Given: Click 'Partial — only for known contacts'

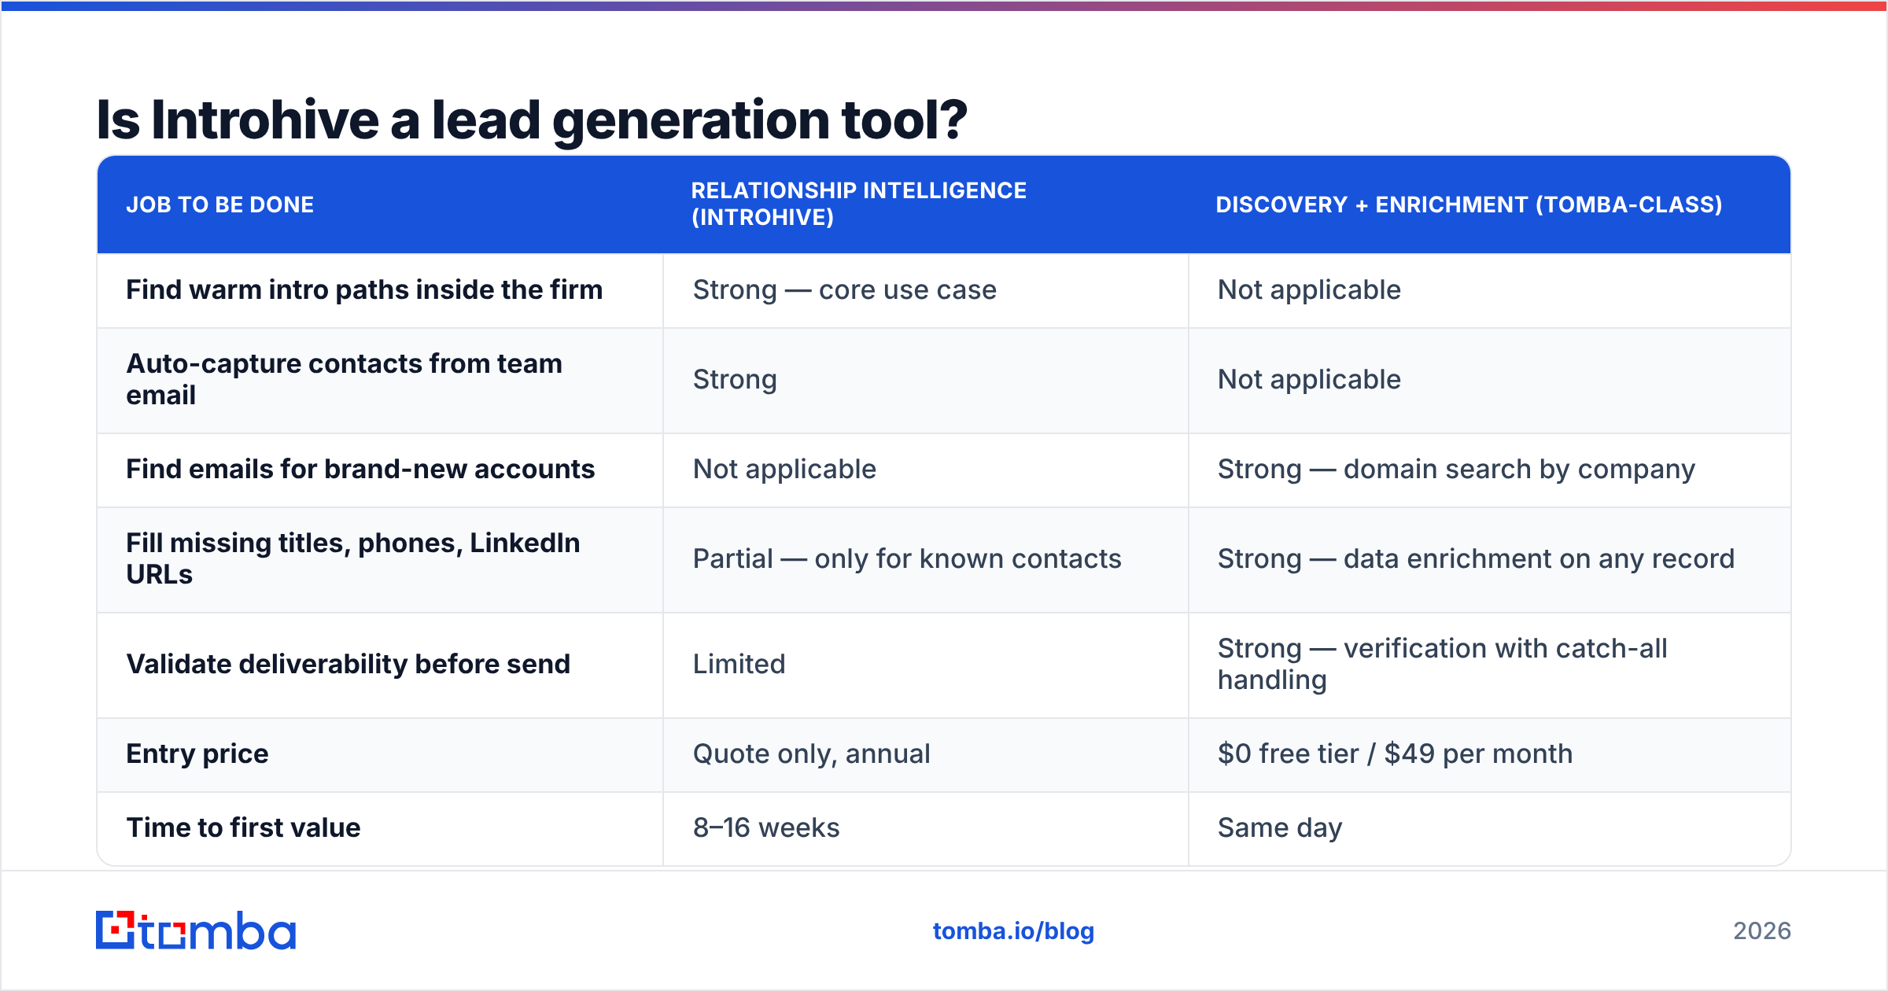Looking at the screenshot, I should tap(907, 559).
